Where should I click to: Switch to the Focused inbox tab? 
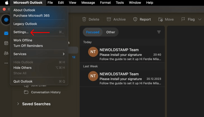tap(92, 32)
